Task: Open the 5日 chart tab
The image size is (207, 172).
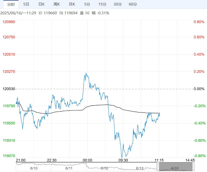Action: pyautogui.click(x=26, y=4)
